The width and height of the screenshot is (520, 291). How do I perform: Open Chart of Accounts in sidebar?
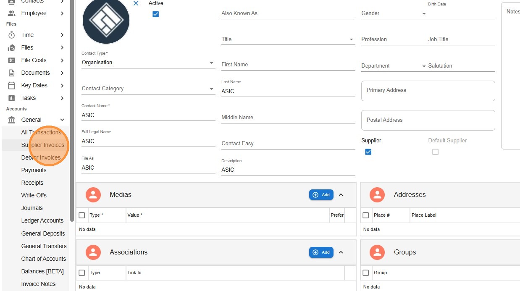click(44, 259)
